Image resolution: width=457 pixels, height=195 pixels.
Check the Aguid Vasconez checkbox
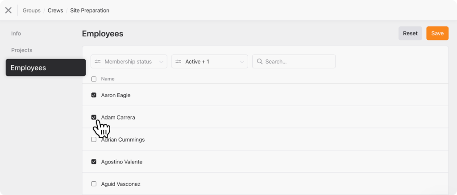pos(94,184)
